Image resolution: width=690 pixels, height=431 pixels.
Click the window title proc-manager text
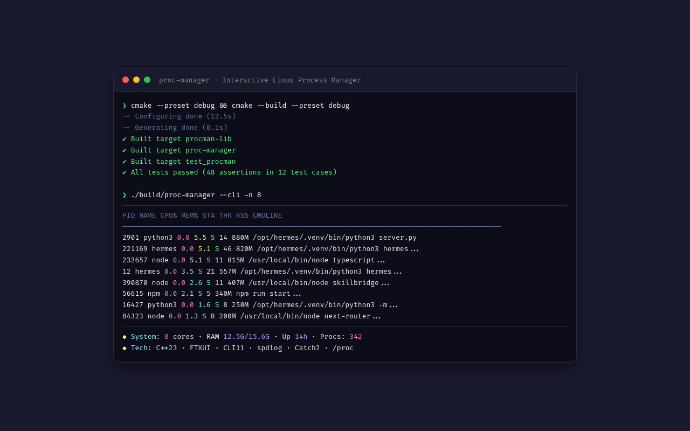click(x=260, y=80)
